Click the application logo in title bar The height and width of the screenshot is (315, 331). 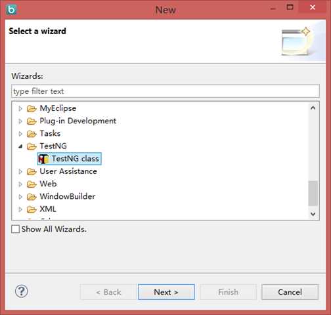[x=11, y=10]
